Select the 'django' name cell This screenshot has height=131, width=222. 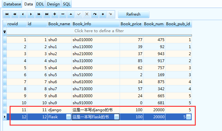[x=59, y=110]
